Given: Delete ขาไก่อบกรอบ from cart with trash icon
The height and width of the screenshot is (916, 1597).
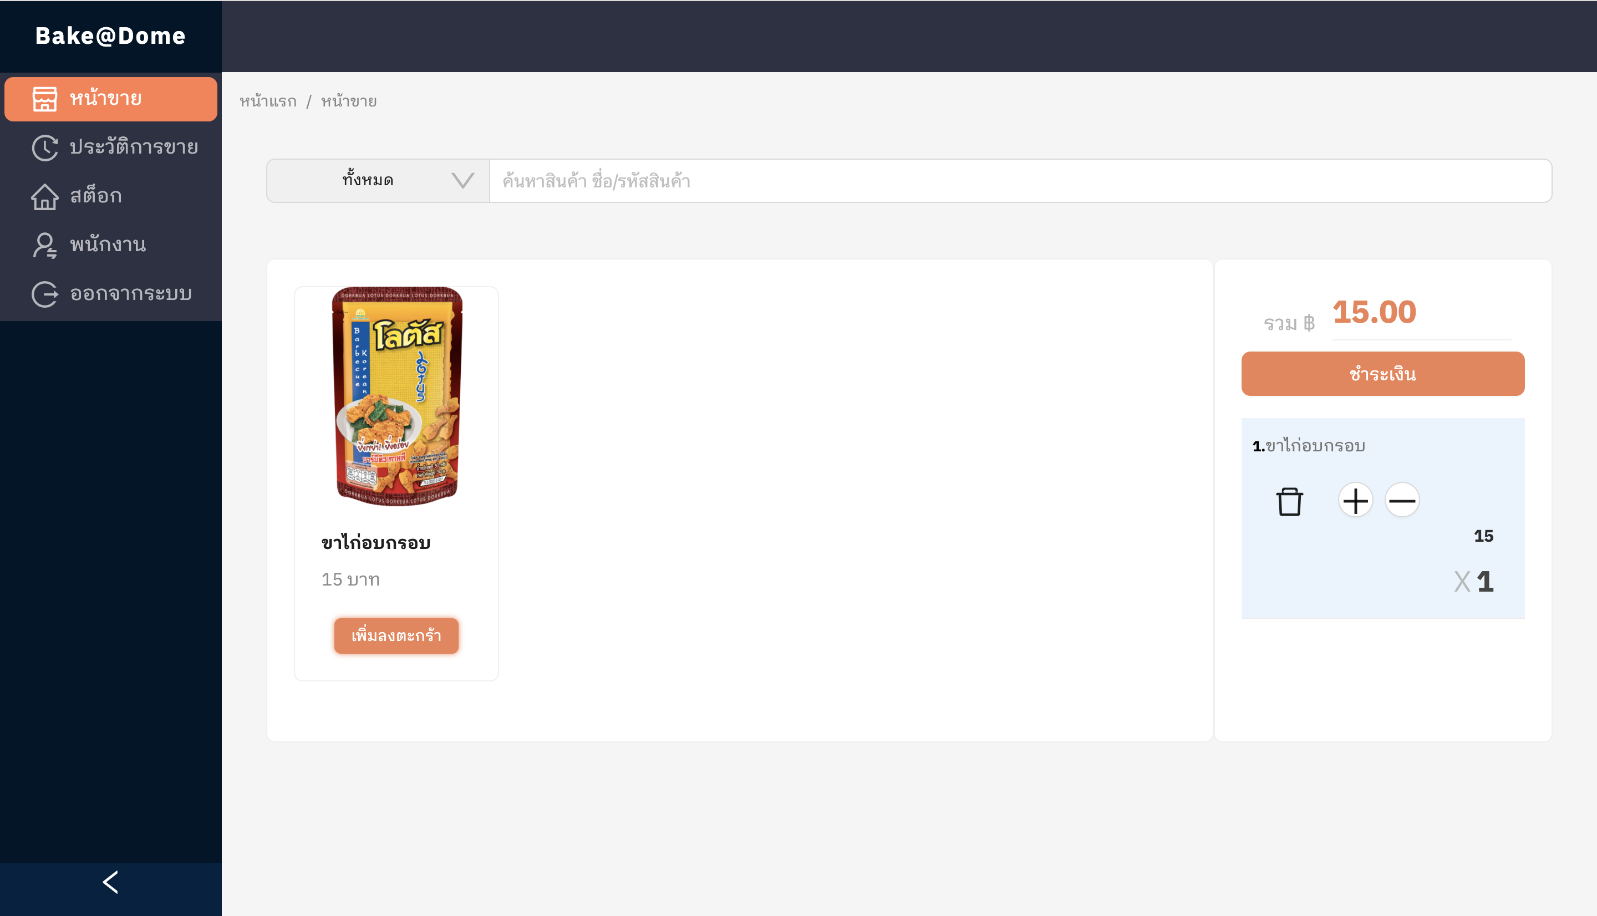Looking at the screenshot, I should 1289,501.
